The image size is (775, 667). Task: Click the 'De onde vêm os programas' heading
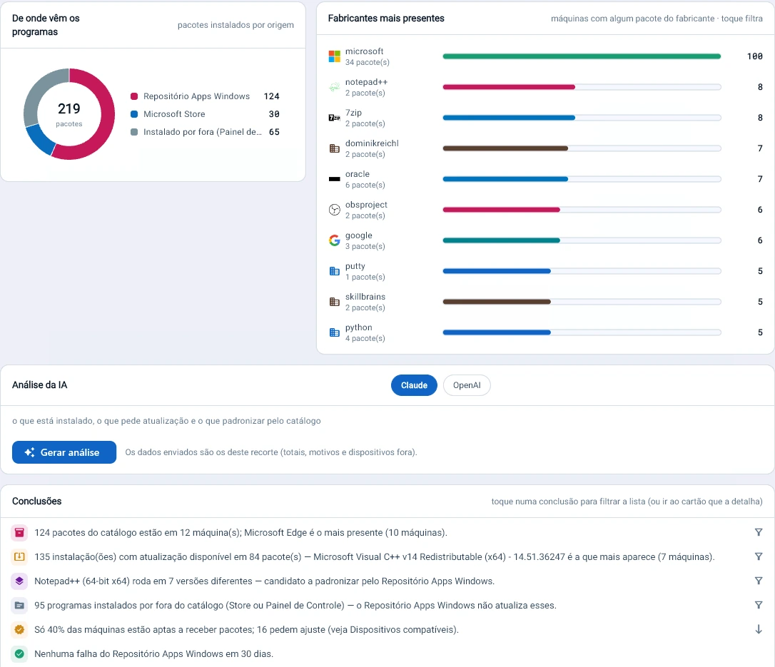[x=46, y=25]
